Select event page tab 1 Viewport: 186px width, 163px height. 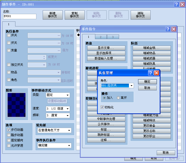click(9, 24)
